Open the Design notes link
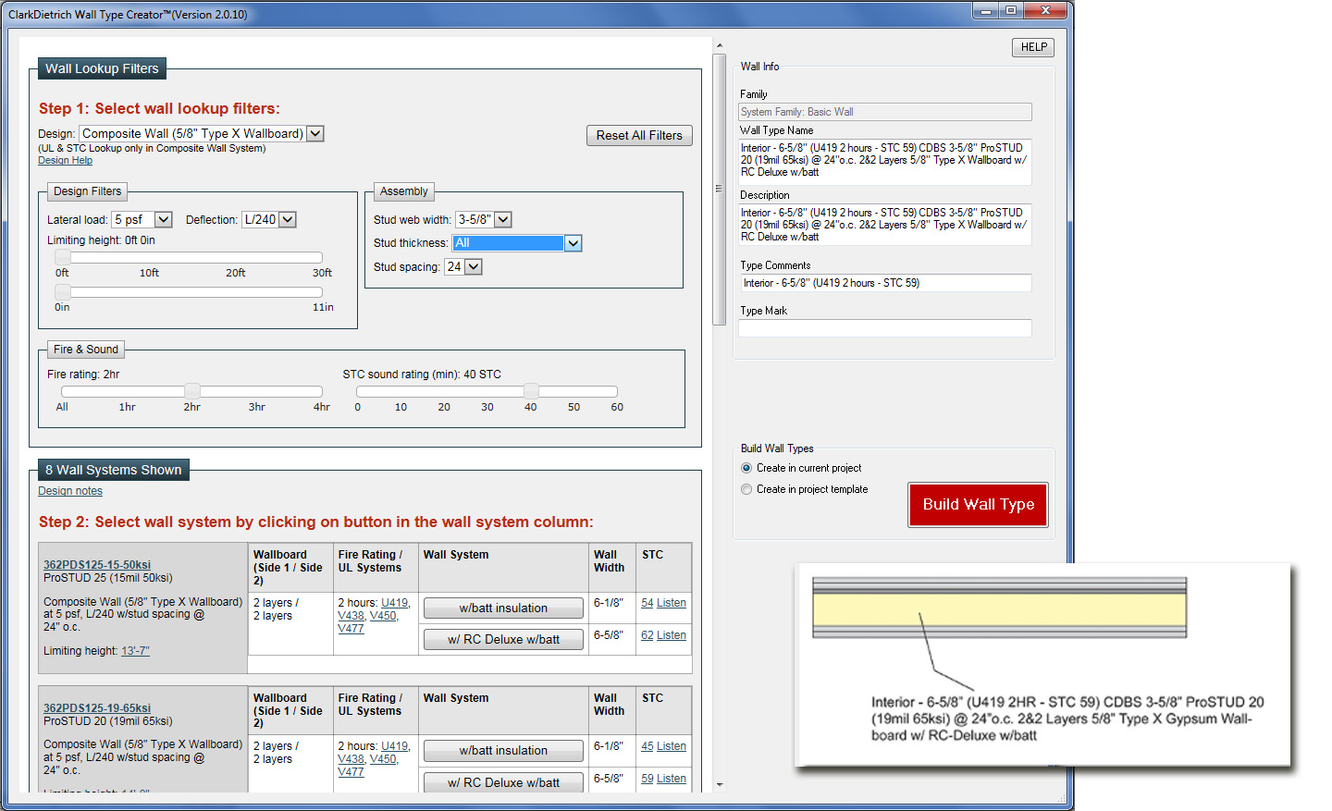Screen dimensions: 1332x811 tap(70, 491)
